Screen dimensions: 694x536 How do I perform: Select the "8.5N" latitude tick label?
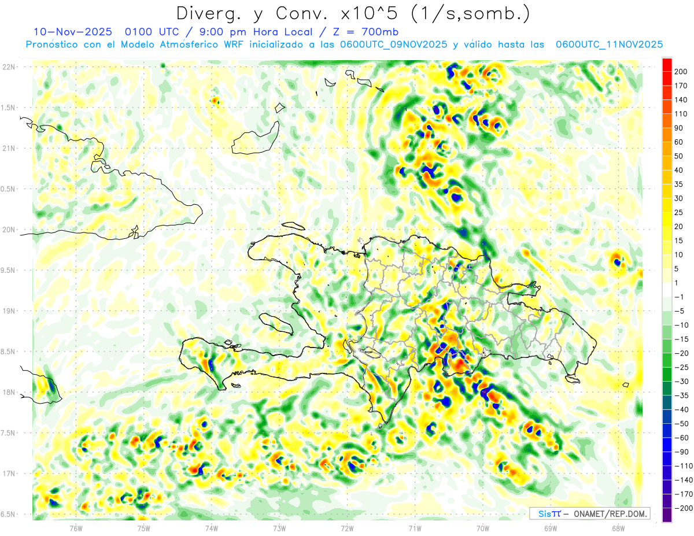[9, 352]
